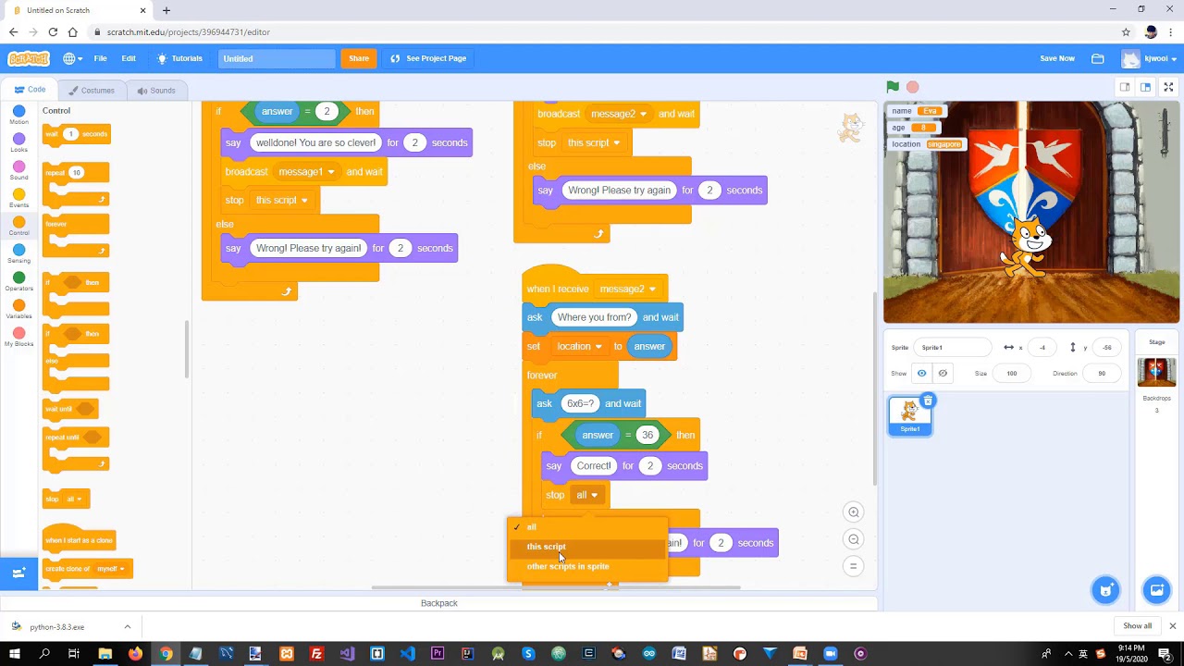The height and width of the screenshot is (666, 1184).
Task: Hide the sprite using crossed-eye icon
Action: pyautogui.click(x=943, y=374)
